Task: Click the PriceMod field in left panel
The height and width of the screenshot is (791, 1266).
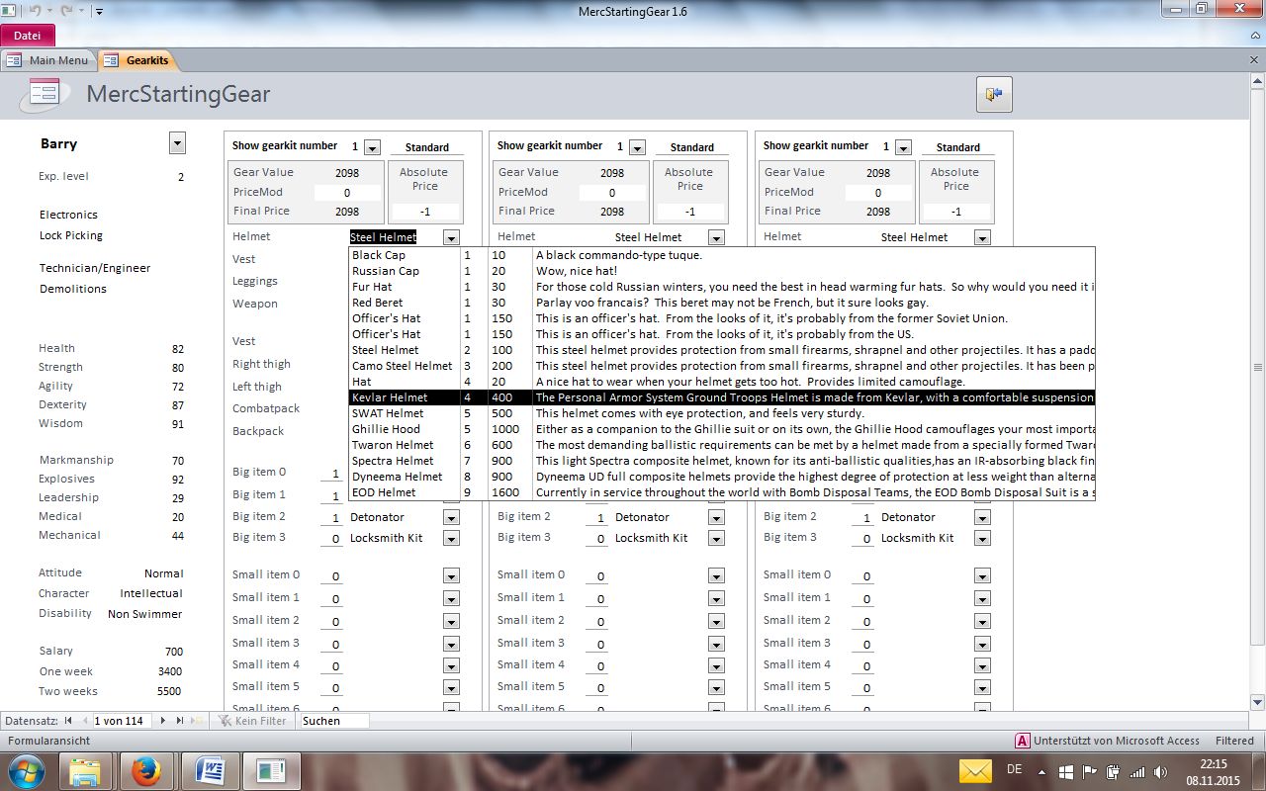Action: (x=347, y=193)
